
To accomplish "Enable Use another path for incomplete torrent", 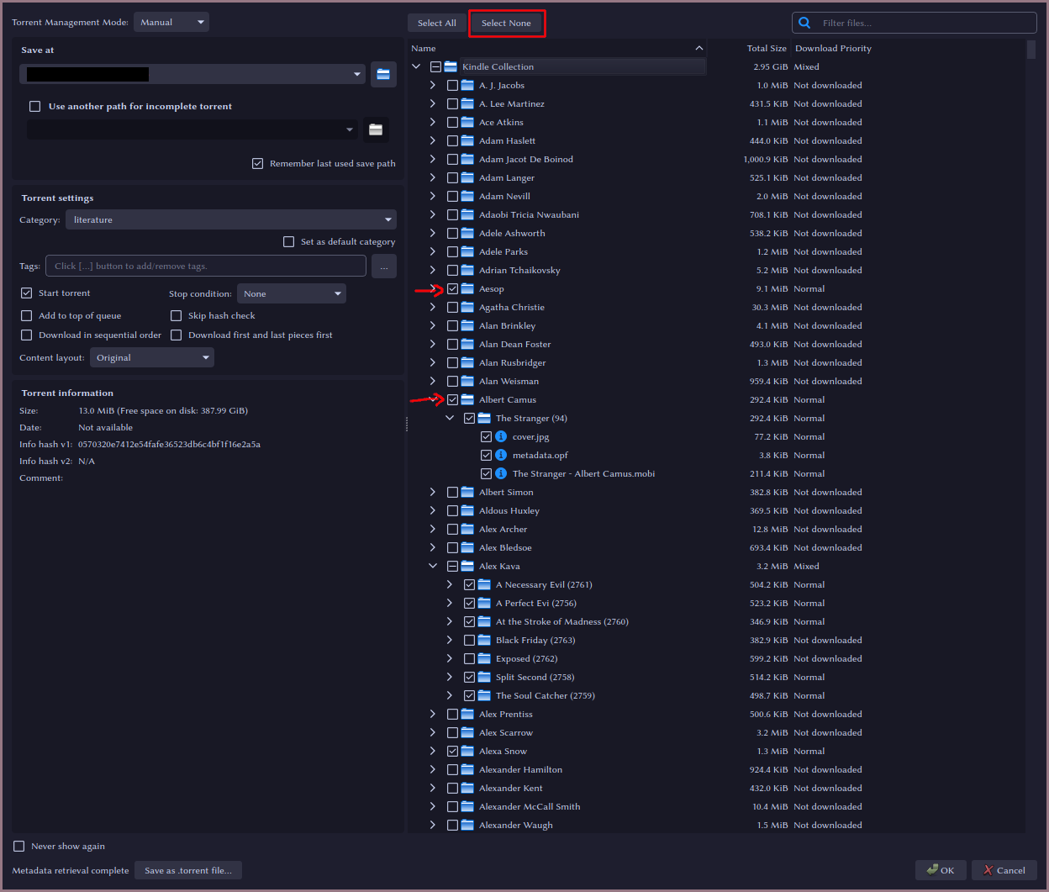I will pos(34,106).
